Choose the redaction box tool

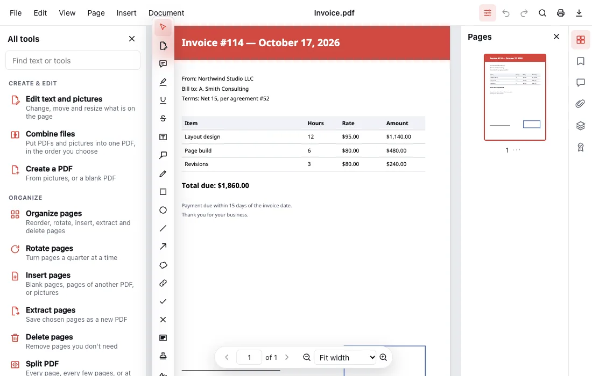coord(163,338)
